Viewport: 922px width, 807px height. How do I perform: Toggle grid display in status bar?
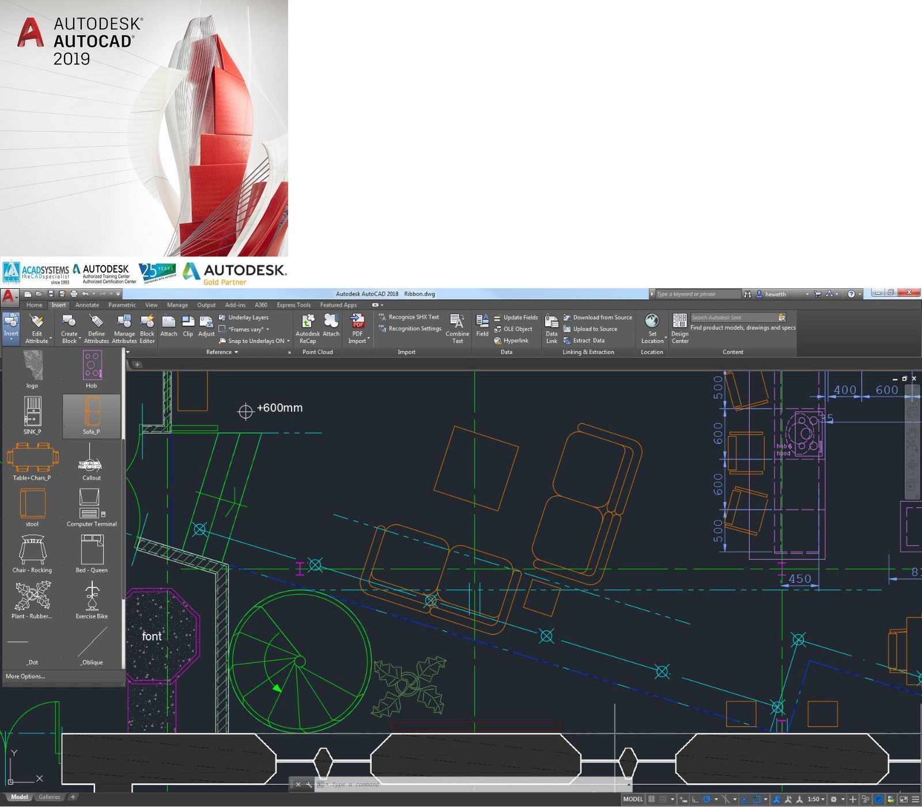click(652, 800)
